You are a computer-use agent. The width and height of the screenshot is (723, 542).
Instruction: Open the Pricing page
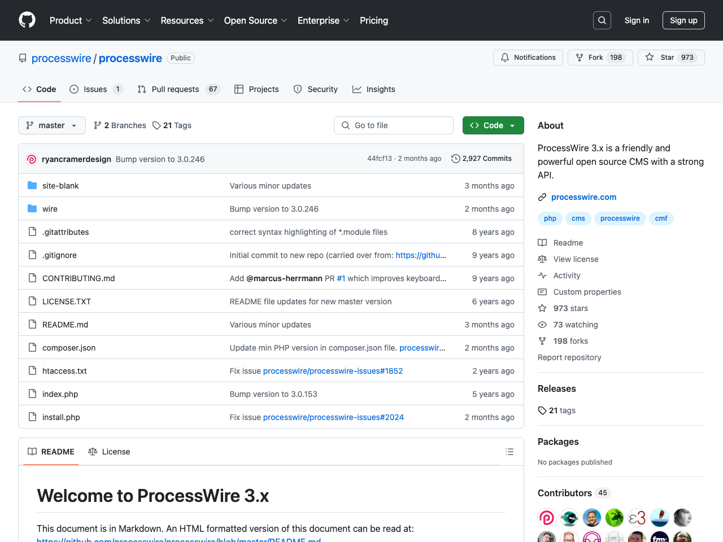pyautogui.click(x=374, y=20)
